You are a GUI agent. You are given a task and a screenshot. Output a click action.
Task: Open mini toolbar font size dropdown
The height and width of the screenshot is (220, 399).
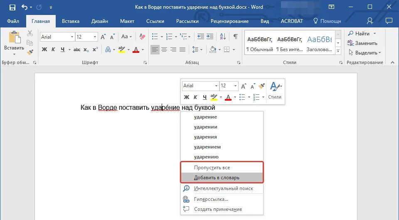pyautogui.click(x=235, y=86)
